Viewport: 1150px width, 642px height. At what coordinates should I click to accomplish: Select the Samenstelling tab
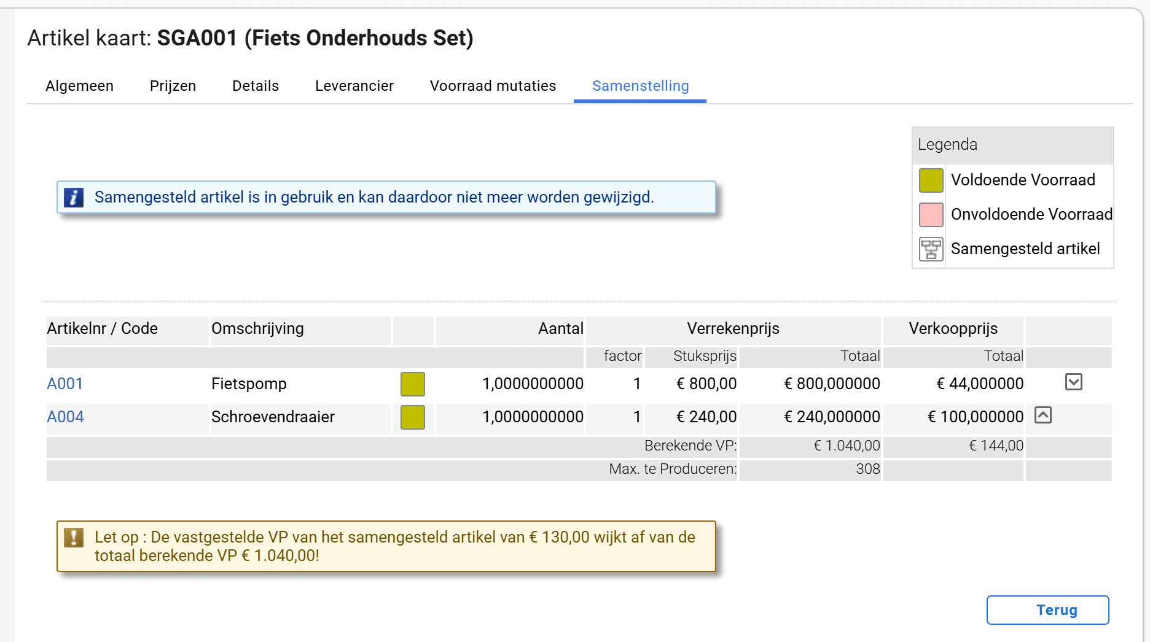pyautogui.click(x=640, y=86)
